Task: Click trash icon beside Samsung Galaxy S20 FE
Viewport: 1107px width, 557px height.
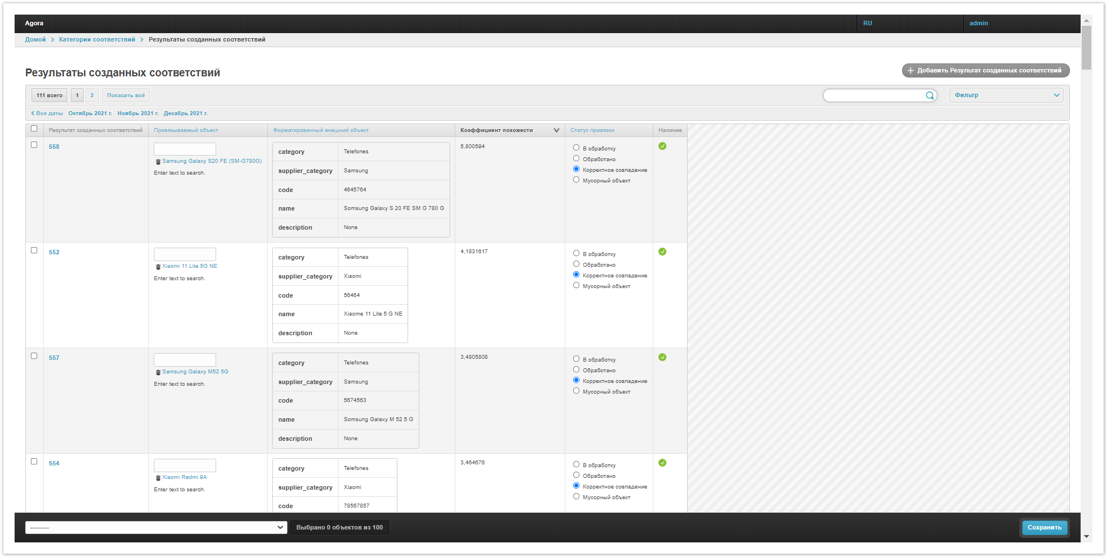Action: (158, 162)
